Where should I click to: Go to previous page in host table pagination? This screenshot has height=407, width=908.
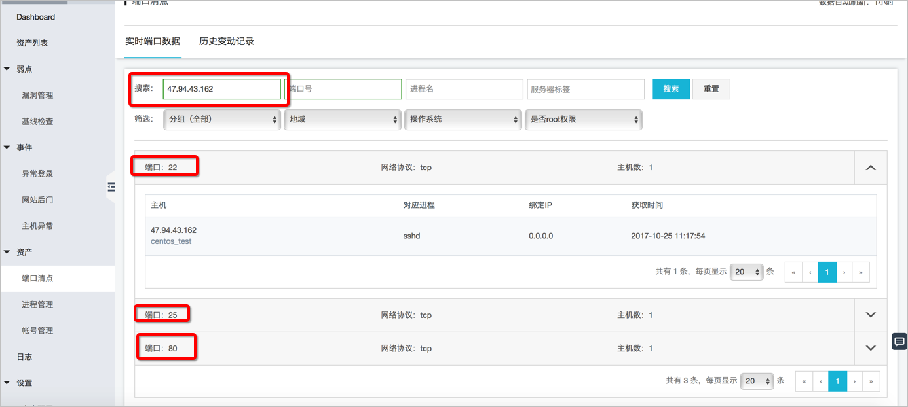tap(810, 272)
